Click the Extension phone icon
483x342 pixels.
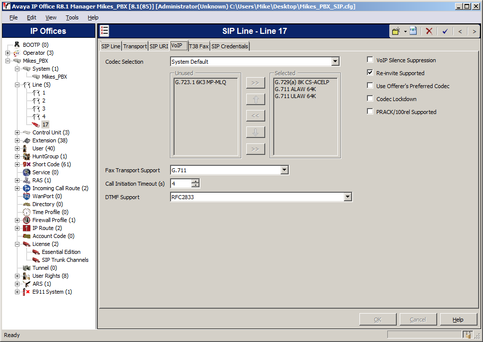[x=26, y=140]
